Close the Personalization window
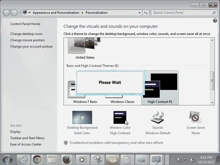Image resolution: width=220 pixels, height=165 pixels. [x=213, y=5]
